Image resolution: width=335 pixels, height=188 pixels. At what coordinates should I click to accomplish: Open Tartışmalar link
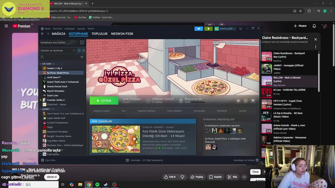[199, 111]
